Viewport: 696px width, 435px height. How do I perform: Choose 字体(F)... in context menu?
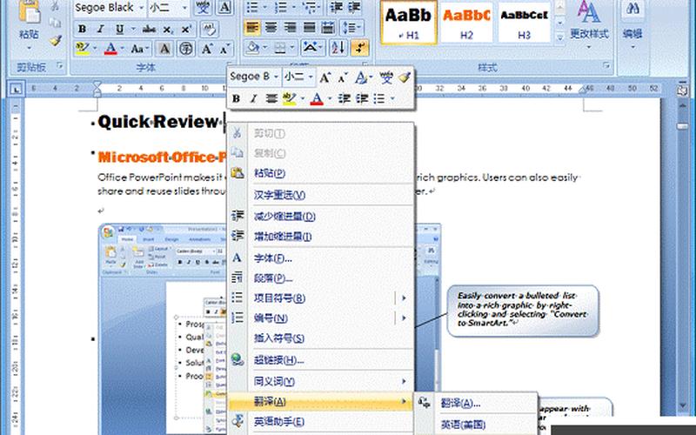320,258
